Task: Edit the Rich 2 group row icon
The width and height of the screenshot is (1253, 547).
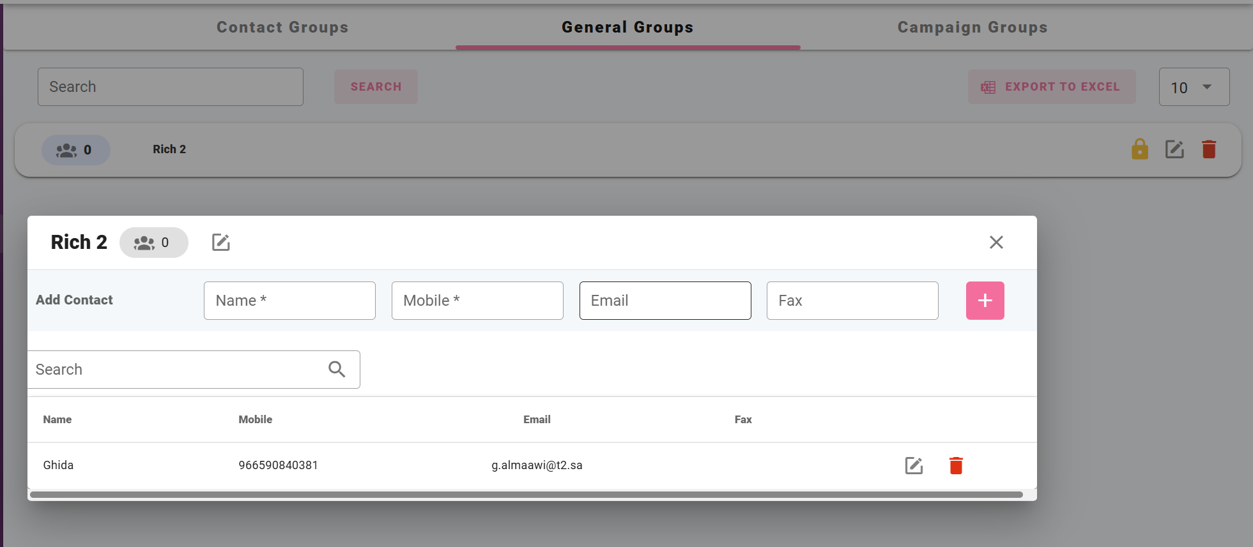Action: (x=1174, y=149)
